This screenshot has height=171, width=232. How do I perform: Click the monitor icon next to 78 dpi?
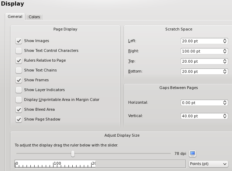[x=193, y=153]
